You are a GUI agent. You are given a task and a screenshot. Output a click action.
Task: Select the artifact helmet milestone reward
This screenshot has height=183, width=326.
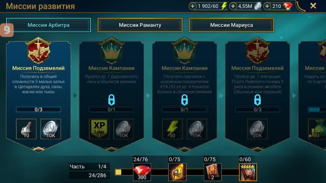click(177, 172)
